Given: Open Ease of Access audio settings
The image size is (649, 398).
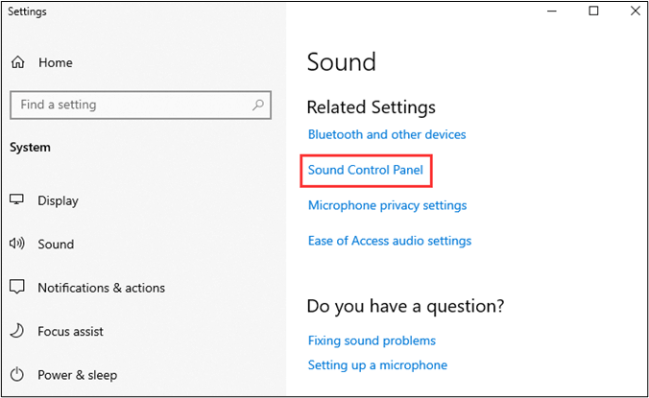Looking at the screenshot, I should 390,241.
